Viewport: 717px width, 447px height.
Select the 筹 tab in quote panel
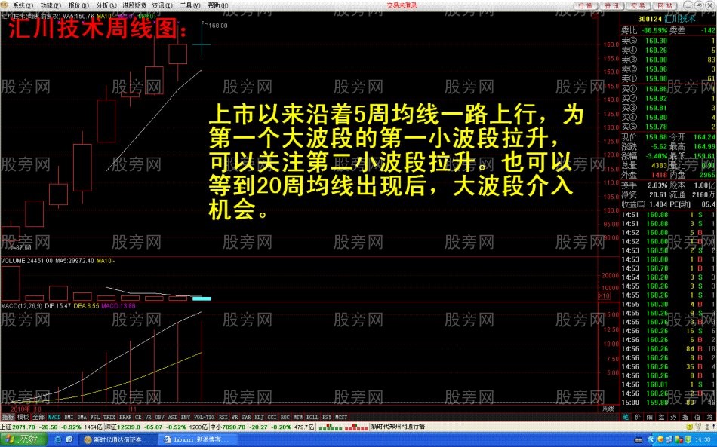click(709, 417)
